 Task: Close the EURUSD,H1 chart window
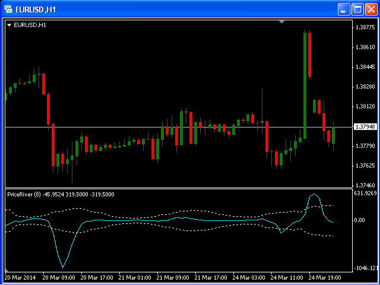coord(372,9)
